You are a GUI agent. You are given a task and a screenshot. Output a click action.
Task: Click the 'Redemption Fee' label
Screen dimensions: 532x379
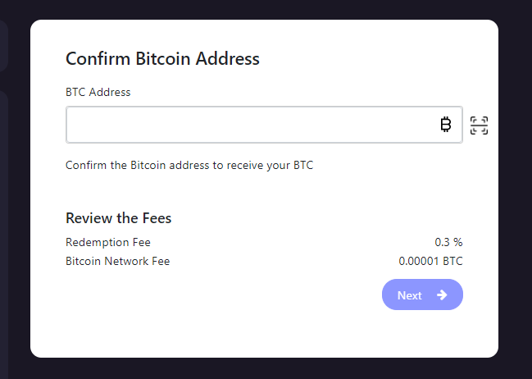point(108,242)
